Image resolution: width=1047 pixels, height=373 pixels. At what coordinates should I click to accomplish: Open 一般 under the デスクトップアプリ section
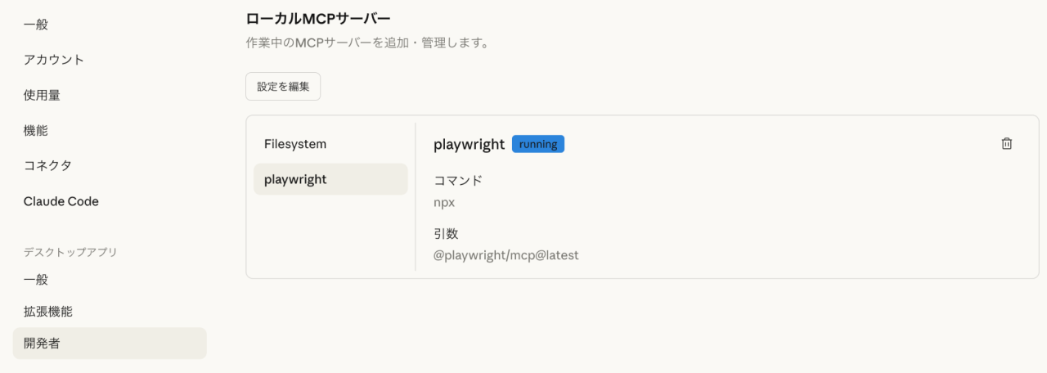[36, 279]
